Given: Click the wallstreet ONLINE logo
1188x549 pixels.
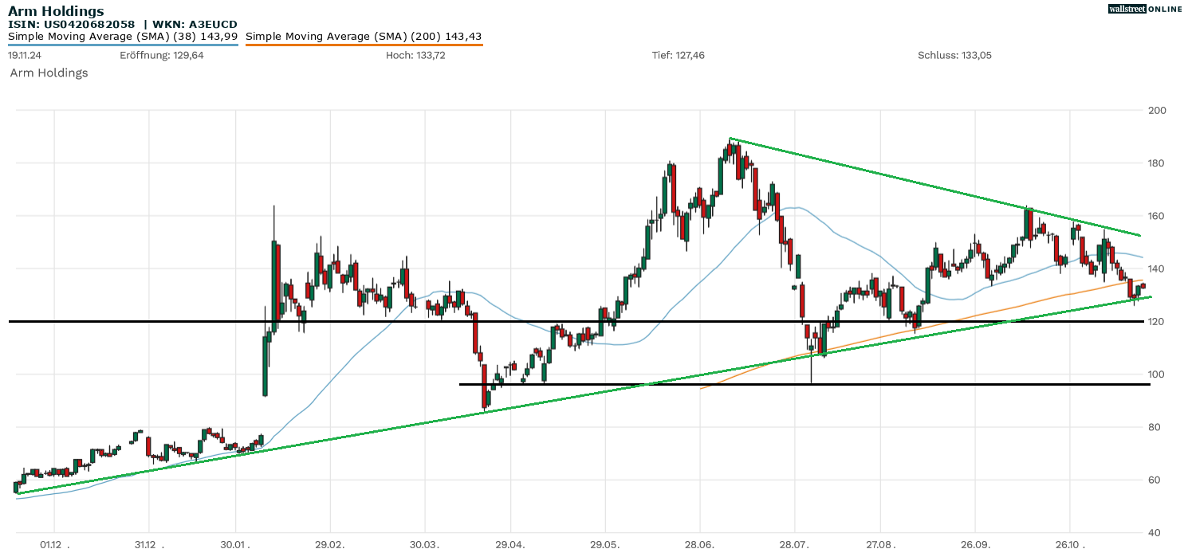Looking at the screenshot, I should click(x=1145, y=9).
